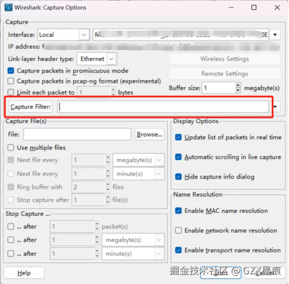Decrease Buffer size with down arrow
This screenshot has width=289, height=284.
click(238, 90)
